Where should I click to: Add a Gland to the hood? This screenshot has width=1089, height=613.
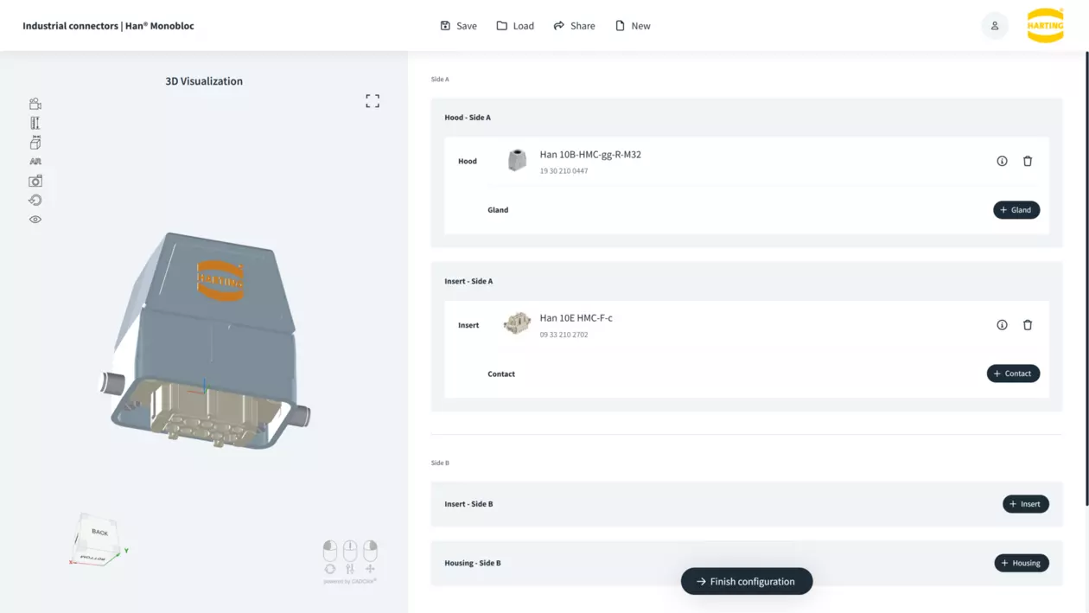[x=1016, y=210]
